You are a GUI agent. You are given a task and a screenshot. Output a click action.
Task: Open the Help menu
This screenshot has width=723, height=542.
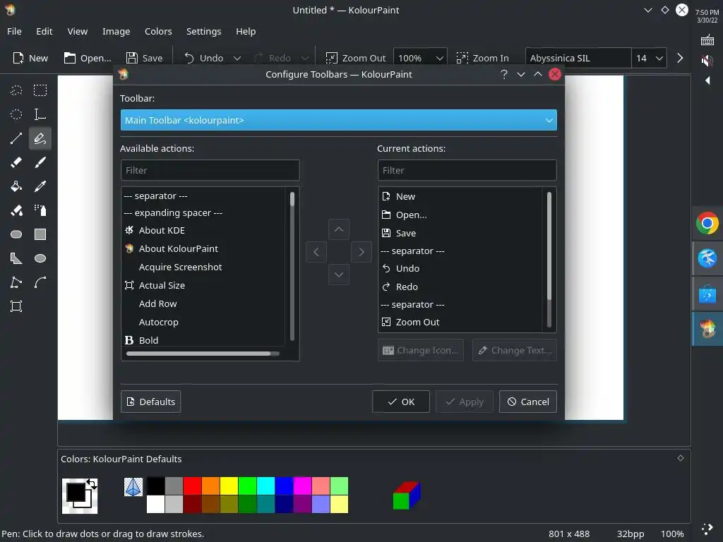pyautogui.click(x=246, y=31)
